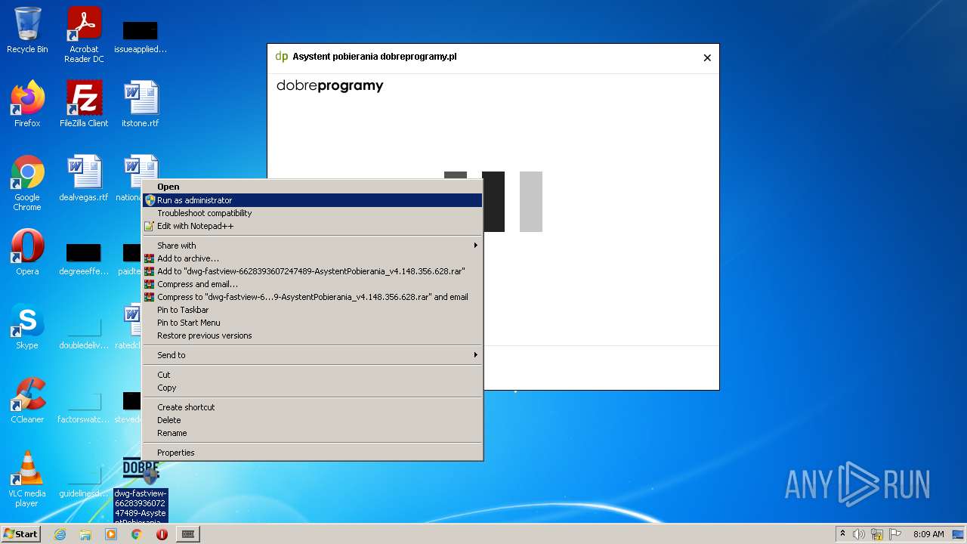
Task: Select the itstone.rtf document icon
Action: coord(141,104)
